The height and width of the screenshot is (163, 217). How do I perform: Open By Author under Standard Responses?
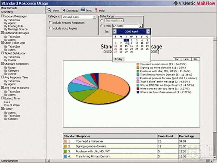pos(10,74)
